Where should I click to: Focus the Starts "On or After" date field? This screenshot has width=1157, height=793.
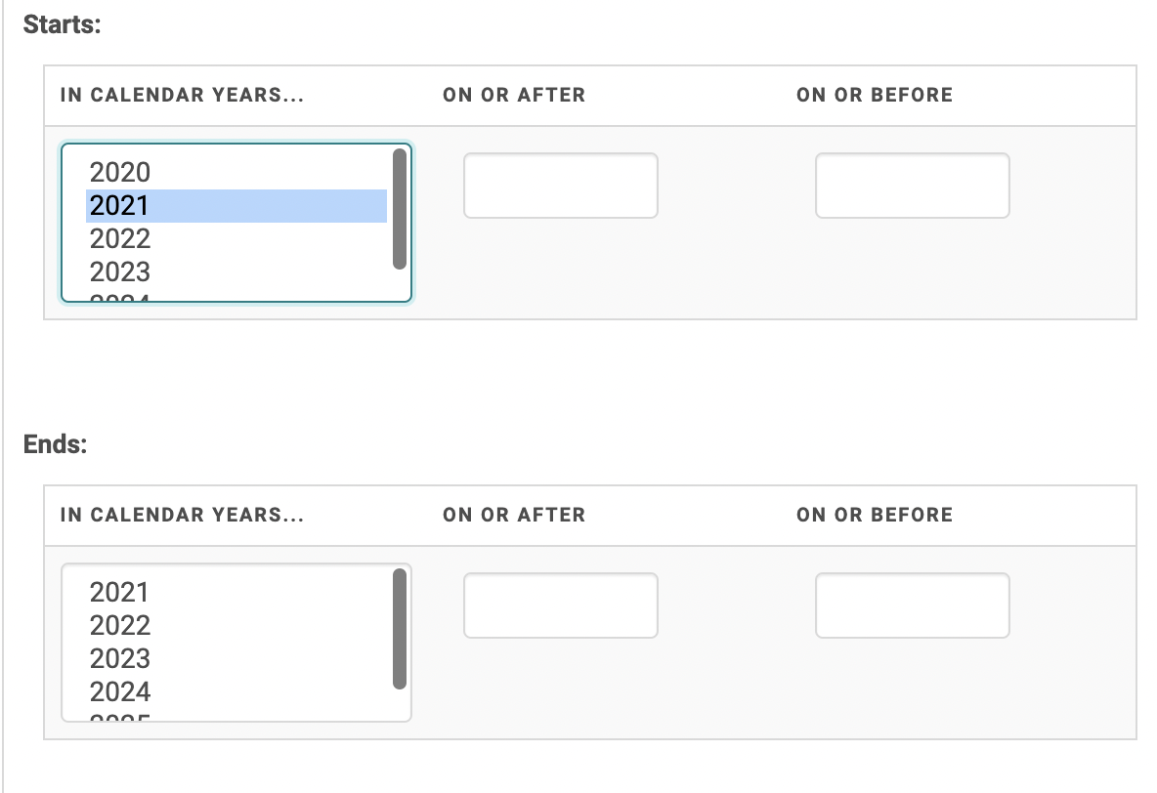[x=560, y=186]
